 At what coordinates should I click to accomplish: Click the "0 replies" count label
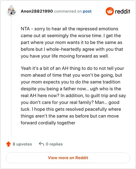[x=54, y=144]
